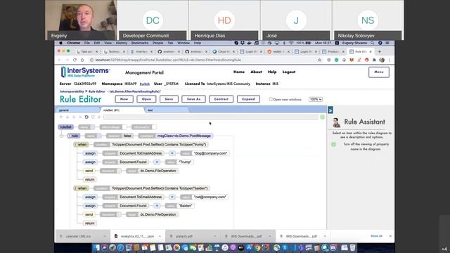Click the equals operator in Document.Found "Trump" row

157,162
